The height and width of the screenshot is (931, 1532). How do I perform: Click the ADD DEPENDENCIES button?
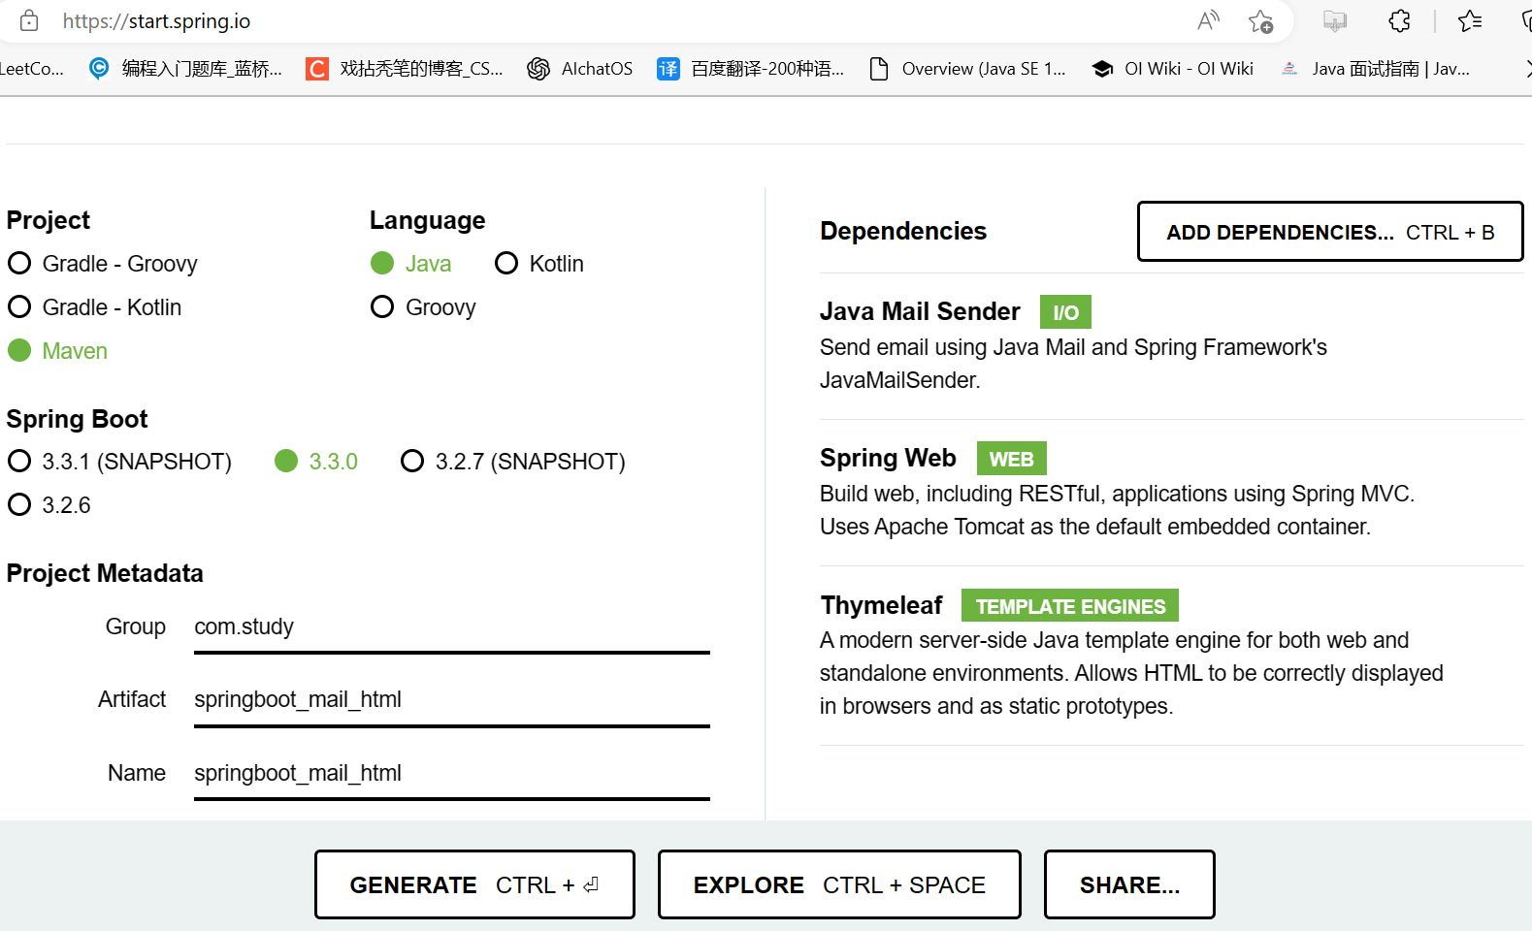[1329, 232]
